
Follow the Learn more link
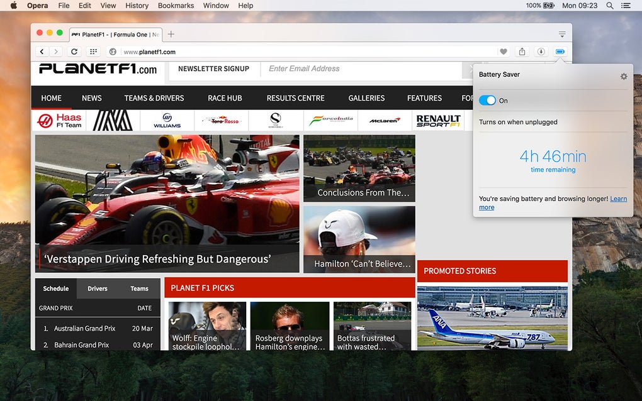553,203
